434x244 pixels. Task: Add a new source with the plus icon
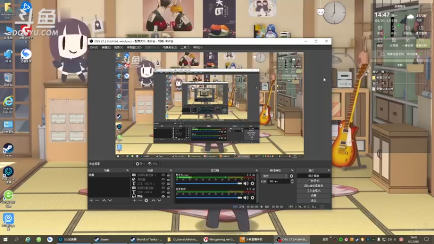pyautogui.click(x=135, y=200)
